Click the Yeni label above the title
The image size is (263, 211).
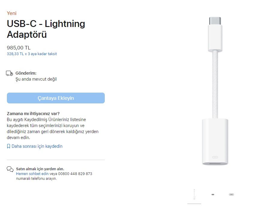12,13
